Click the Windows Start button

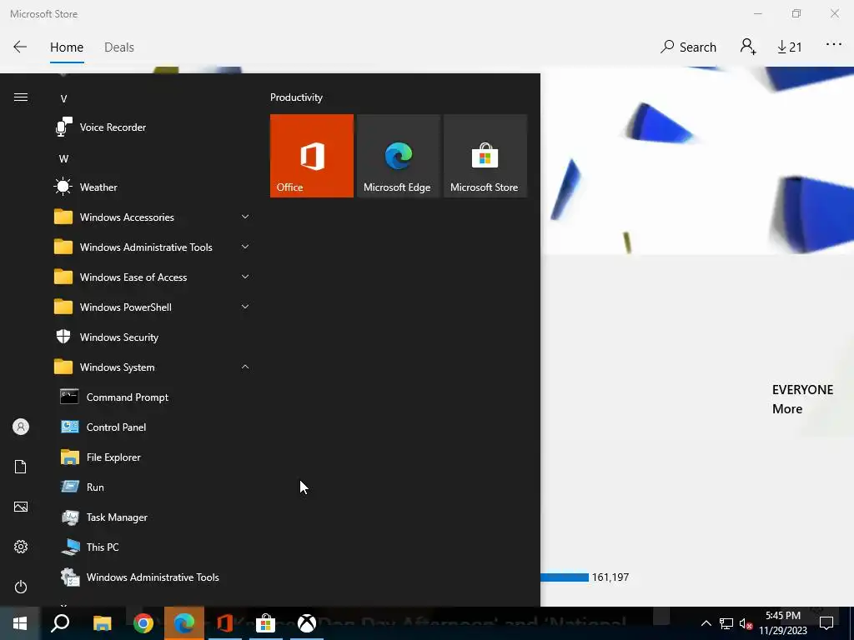20,623
